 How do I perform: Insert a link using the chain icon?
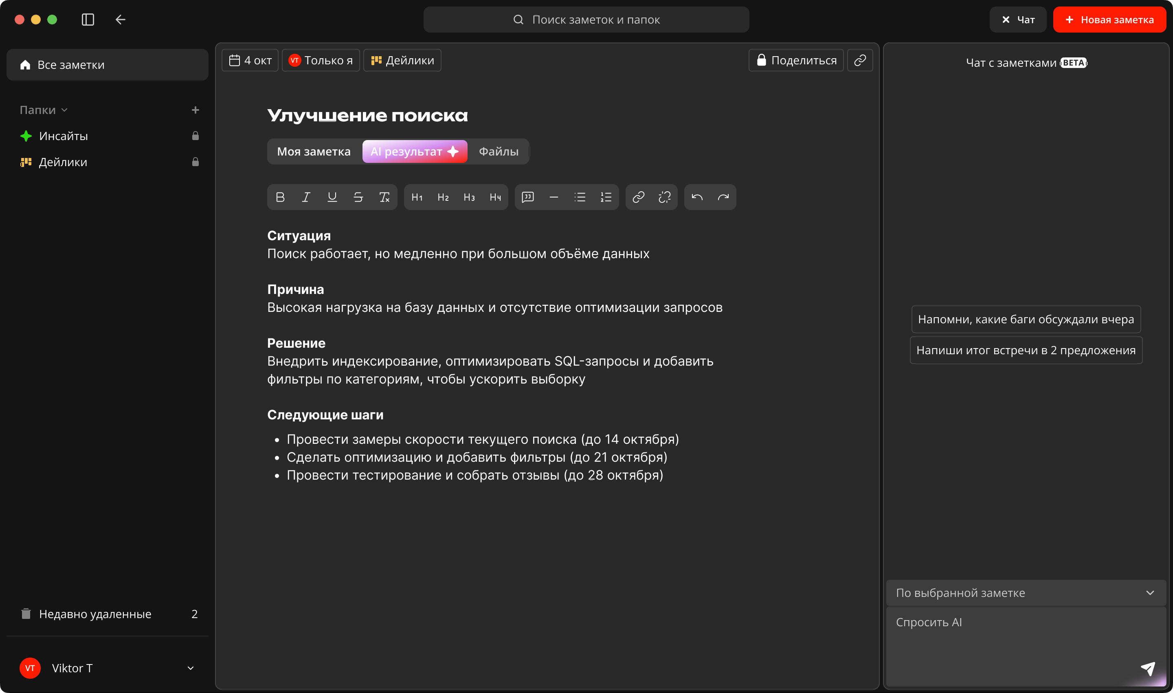coord(638,197)
